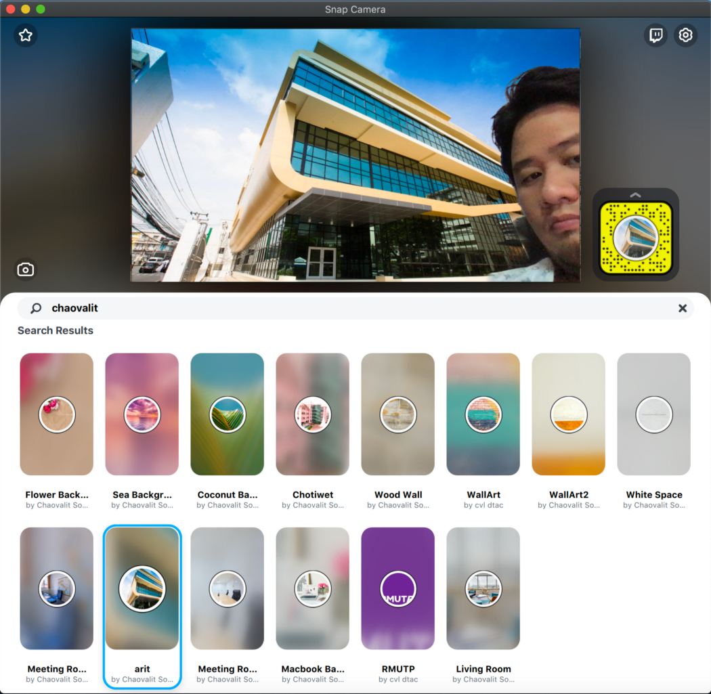Open creator link by cvl dtac under WallArt
This screenshot has width=711, height=694.
coord(483,505)
